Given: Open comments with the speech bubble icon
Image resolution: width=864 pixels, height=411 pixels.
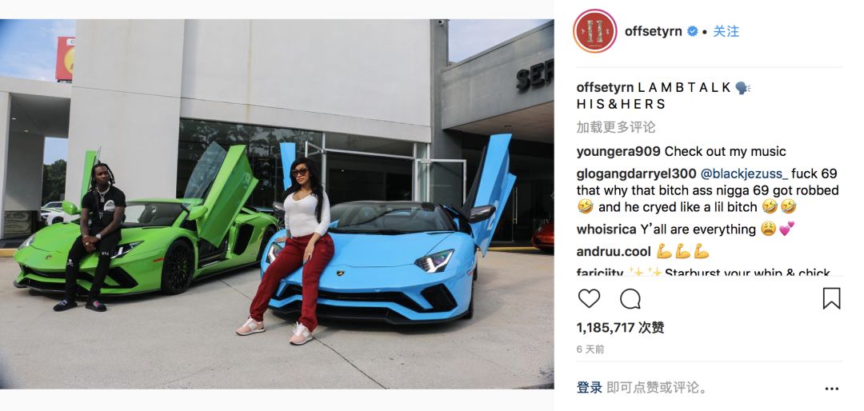Looking at the screenshot, I should click(630, 298).
